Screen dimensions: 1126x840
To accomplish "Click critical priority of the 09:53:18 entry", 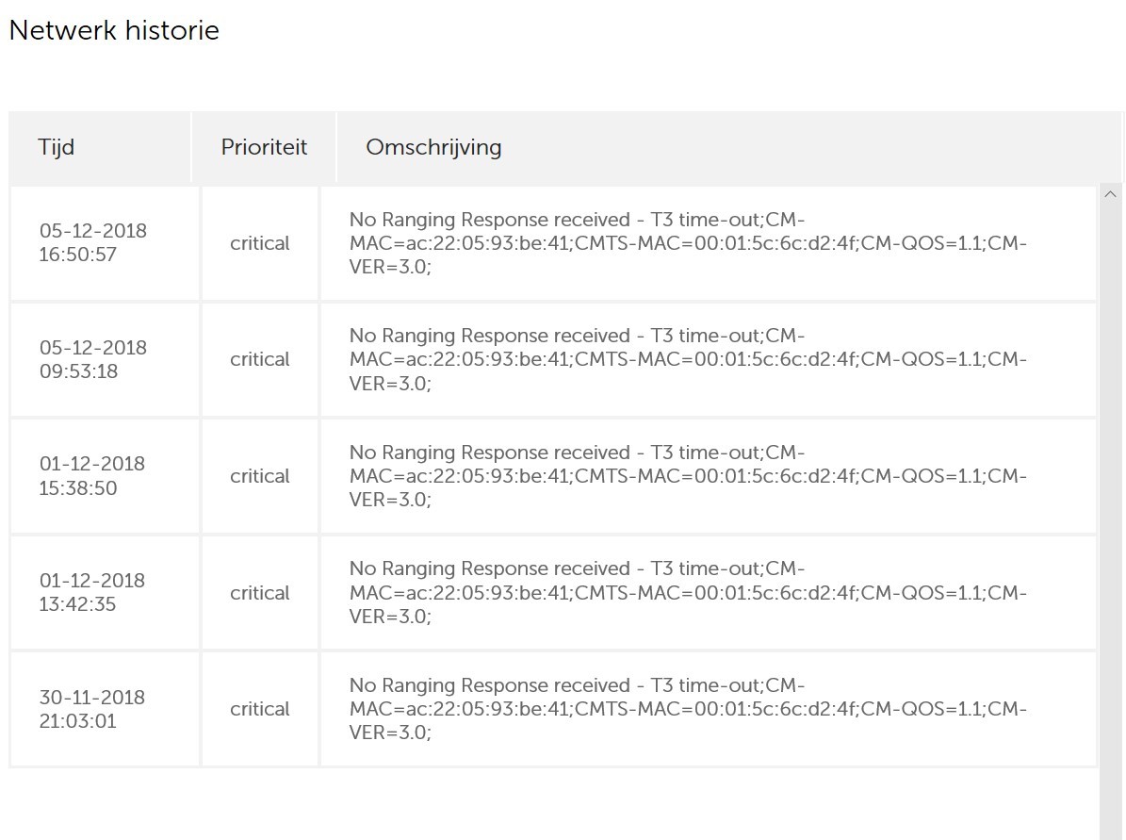I will click(260, 359).
